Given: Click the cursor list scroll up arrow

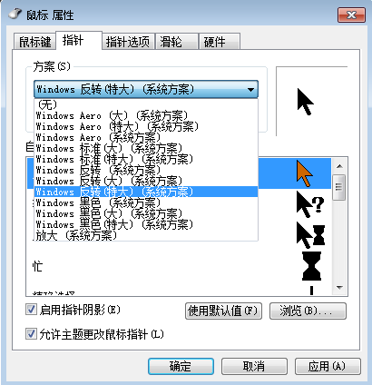Looking at the screenshot, I should pyautogui.click(x=339, y=166).
